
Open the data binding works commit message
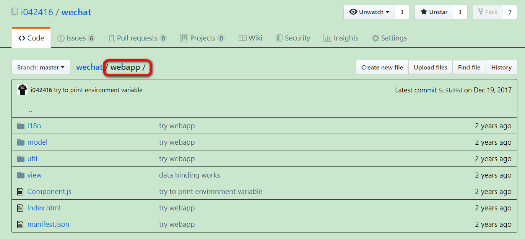[x=190, y=175]
